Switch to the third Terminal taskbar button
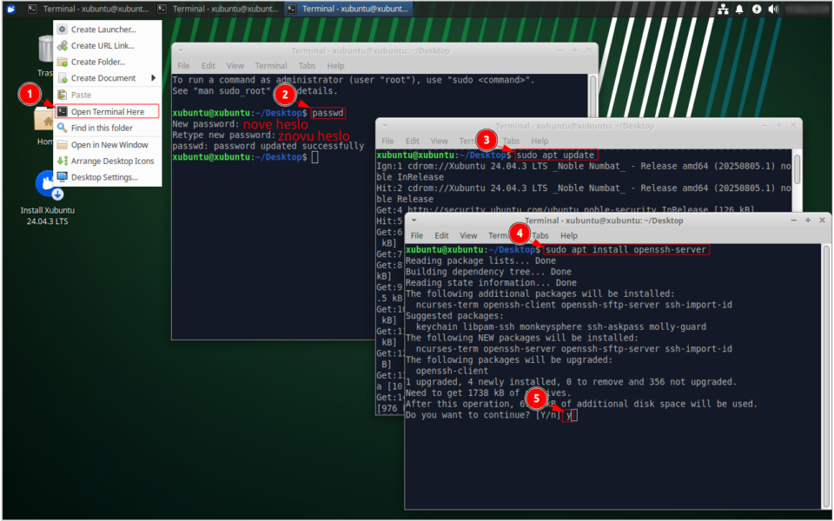The image size is (834, 521). click(349, 9)
